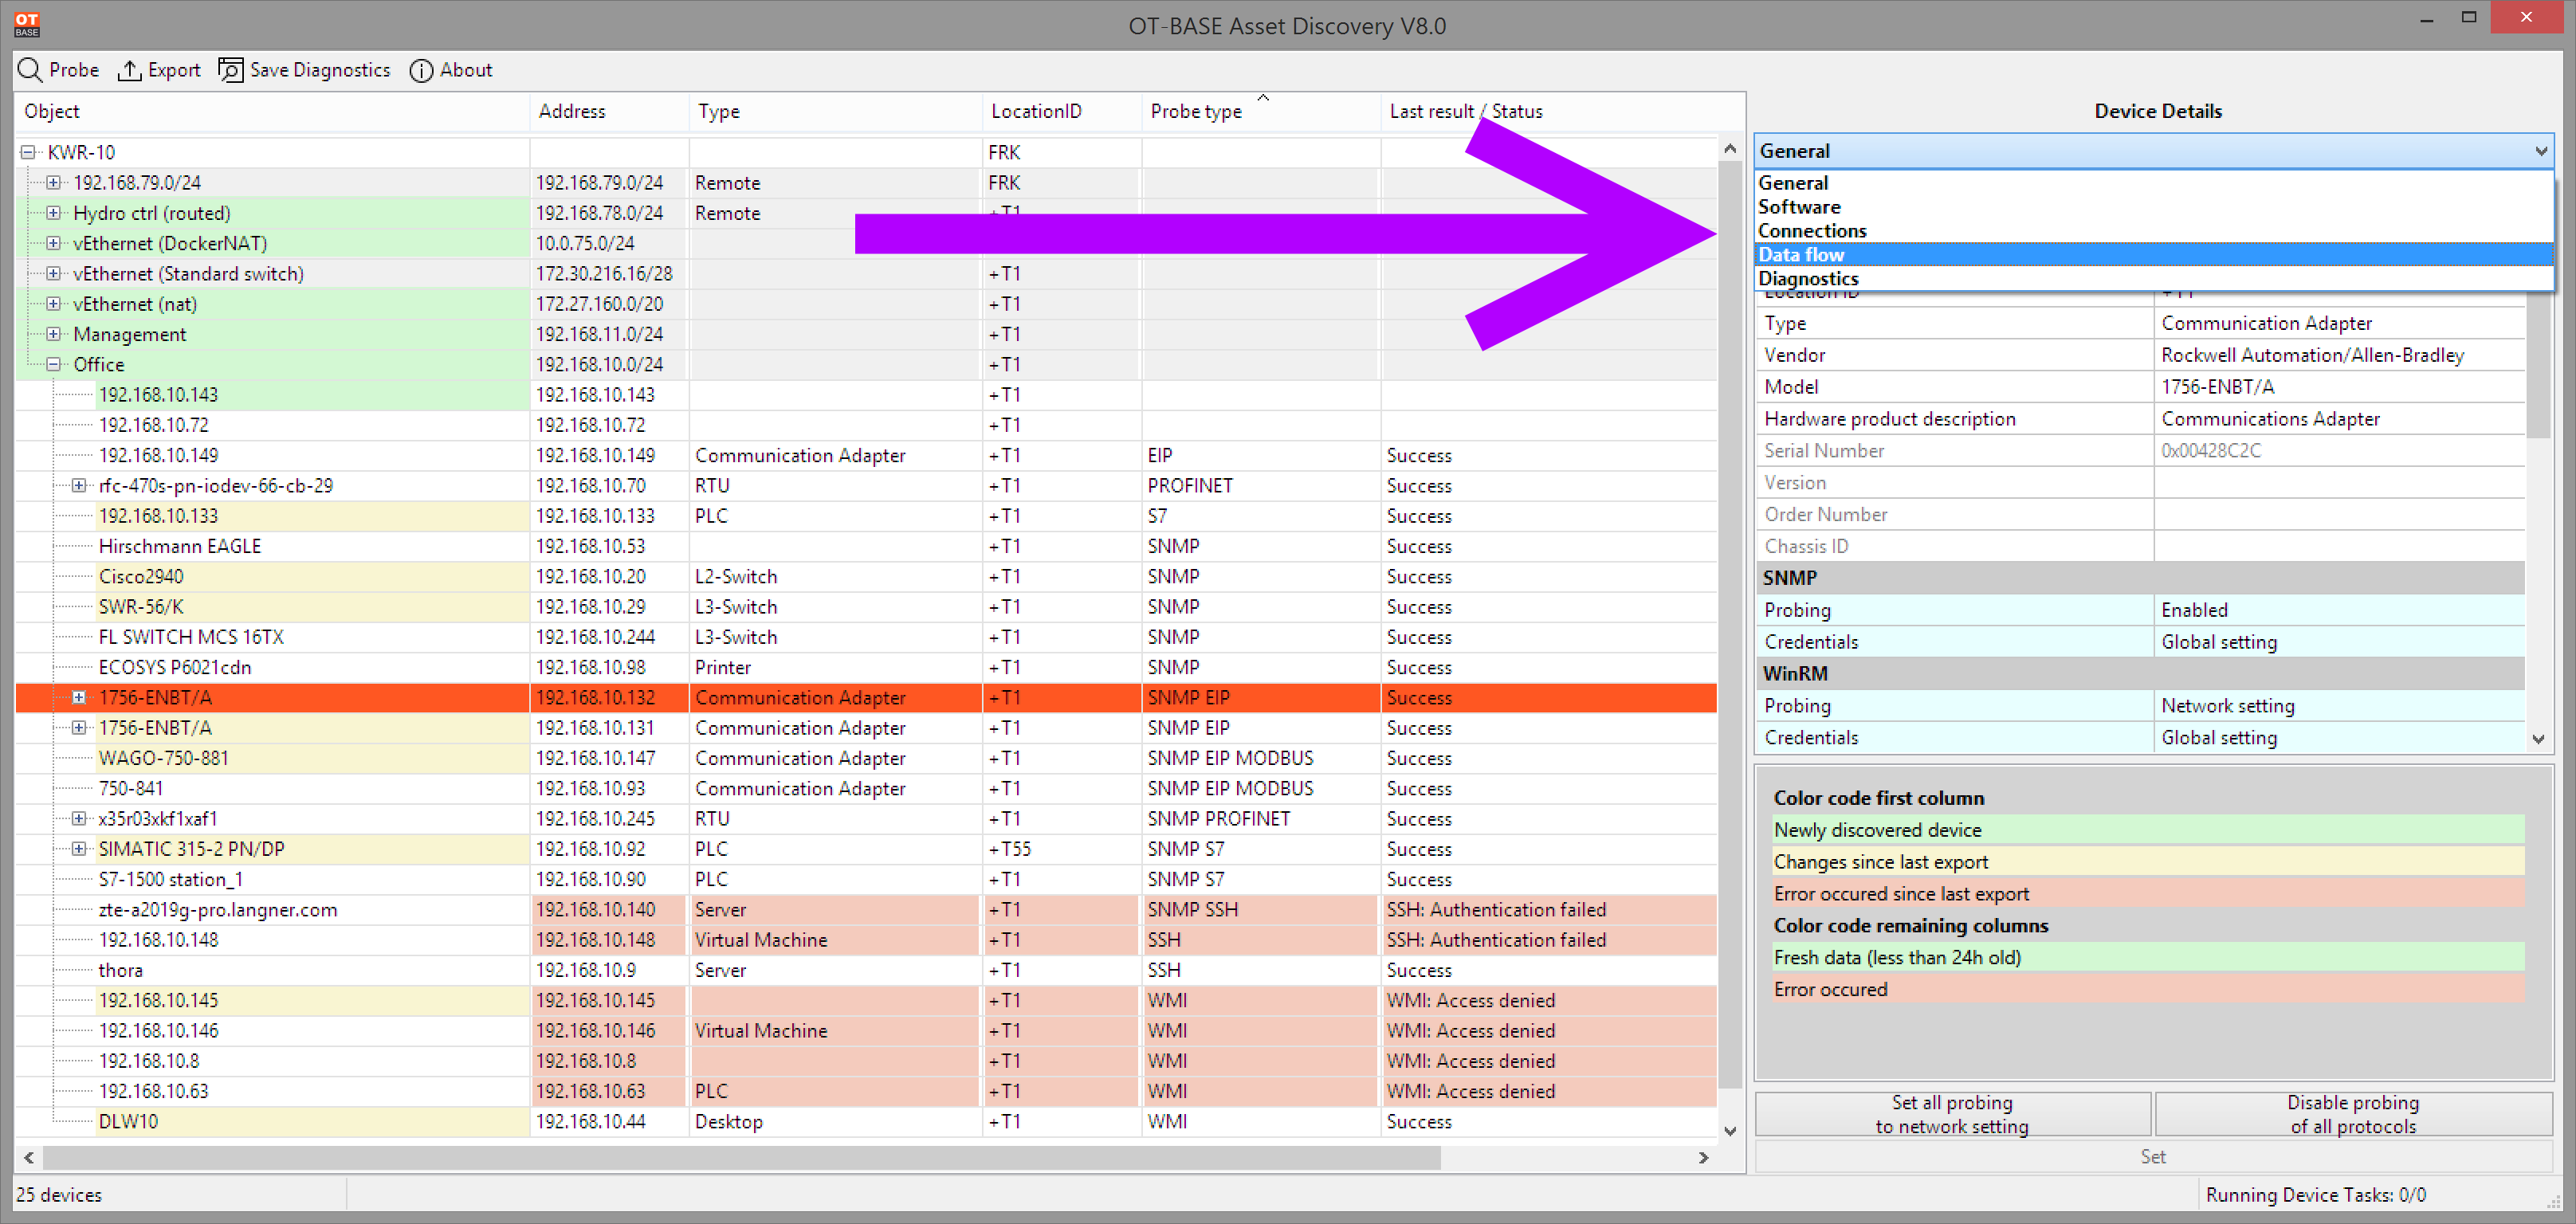Select Connections in the dropdown list
The image size is (2576, 1224).
click(2154, 231)
